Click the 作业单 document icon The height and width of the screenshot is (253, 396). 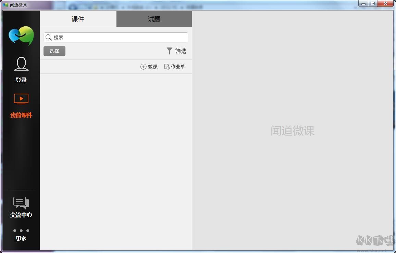click(167, 67)
